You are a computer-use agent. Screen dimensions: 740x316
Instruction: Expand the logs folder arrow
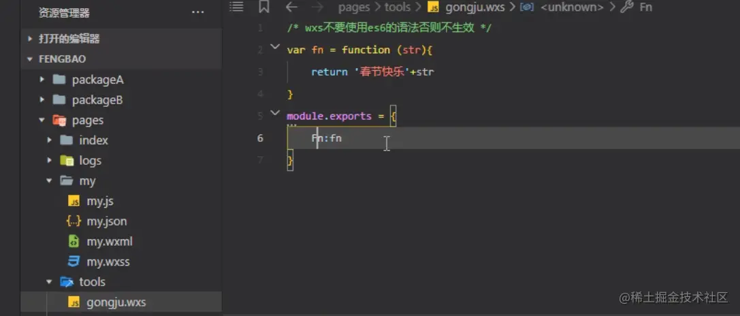tap(50, 161)
